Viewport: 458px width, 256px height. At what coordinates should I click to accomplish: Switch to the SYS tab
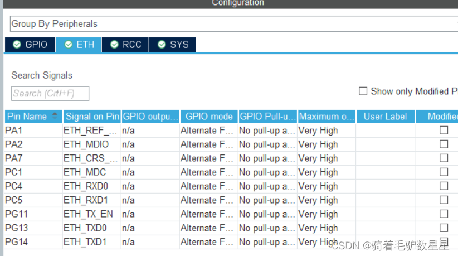(173, 45)
